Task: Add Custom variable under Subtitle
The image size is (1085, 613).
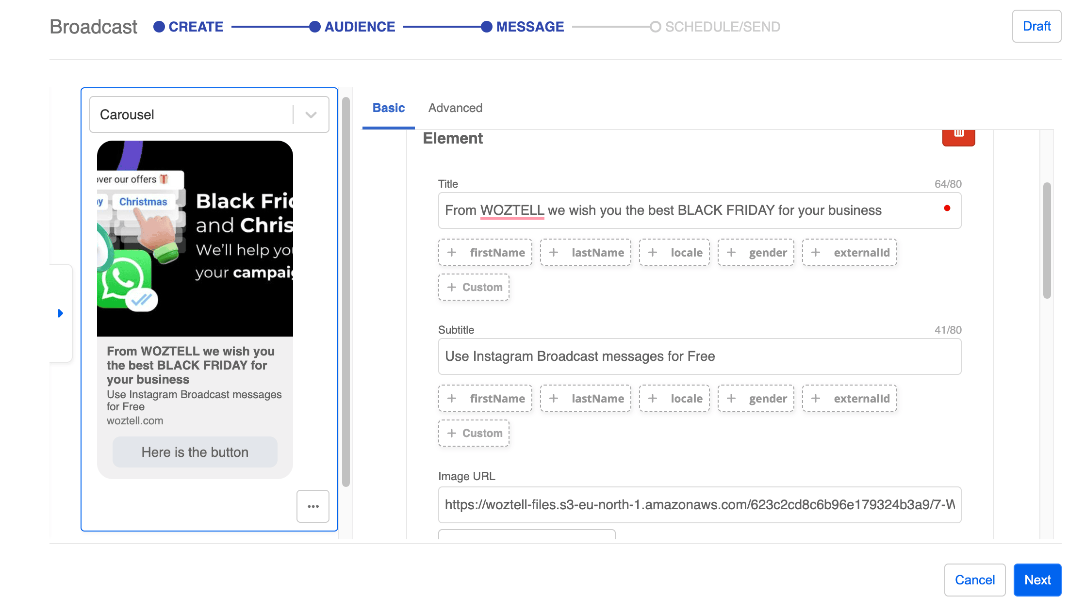Action: [x=474, y=433]
